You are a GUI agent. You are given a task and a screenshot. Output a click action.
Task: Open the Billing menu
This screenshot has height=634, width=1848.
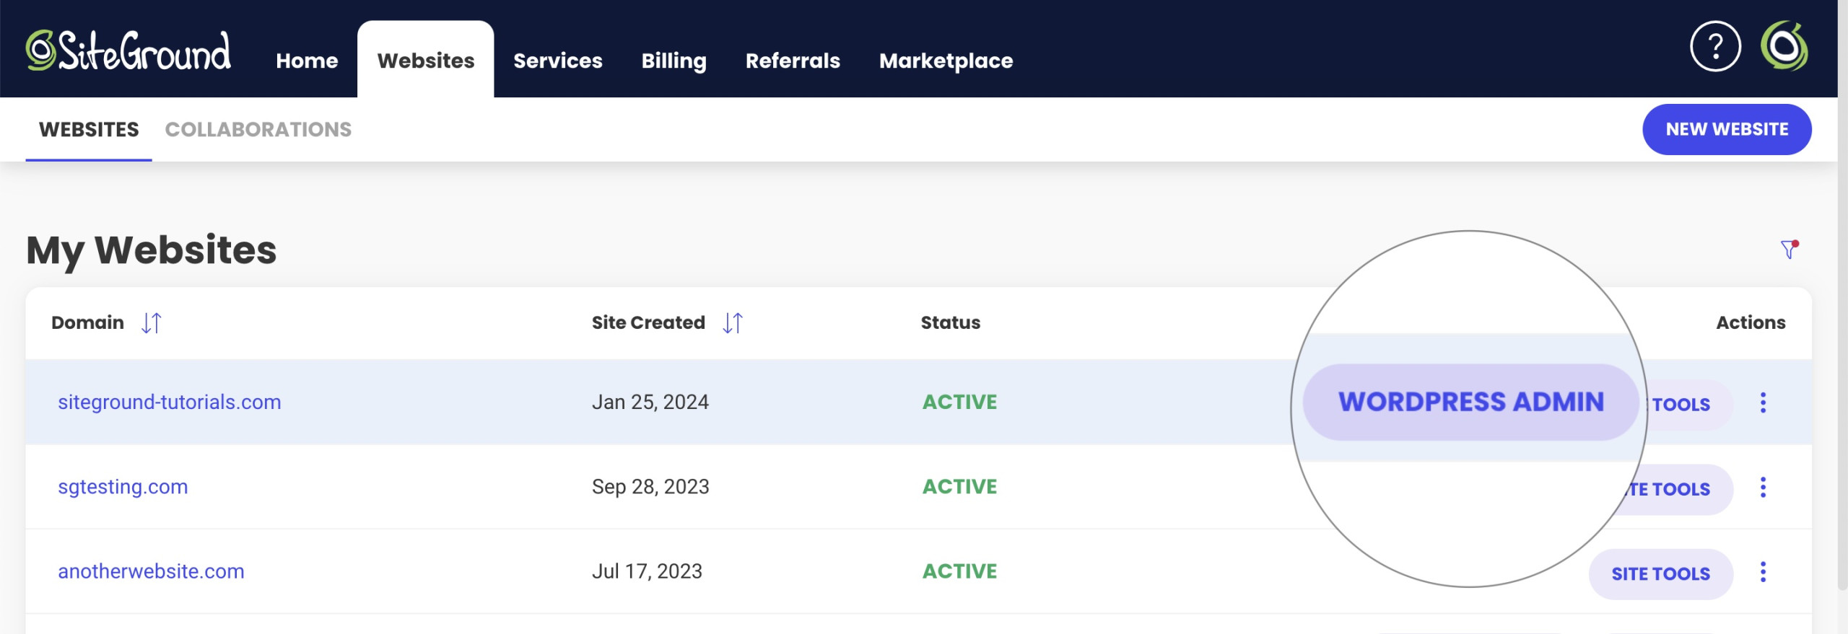(674, 61)
